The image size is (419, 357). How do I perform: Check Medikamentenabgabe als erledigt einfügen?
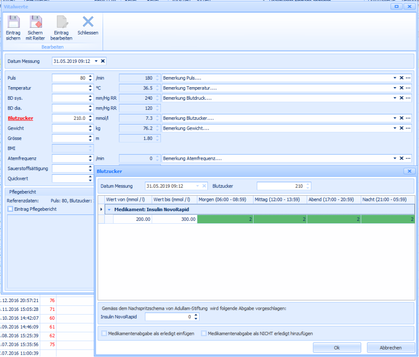click(104, 334)
